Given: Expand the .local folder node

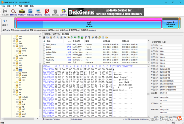Looking at the screenshot, I should click(x=17, y=77).
